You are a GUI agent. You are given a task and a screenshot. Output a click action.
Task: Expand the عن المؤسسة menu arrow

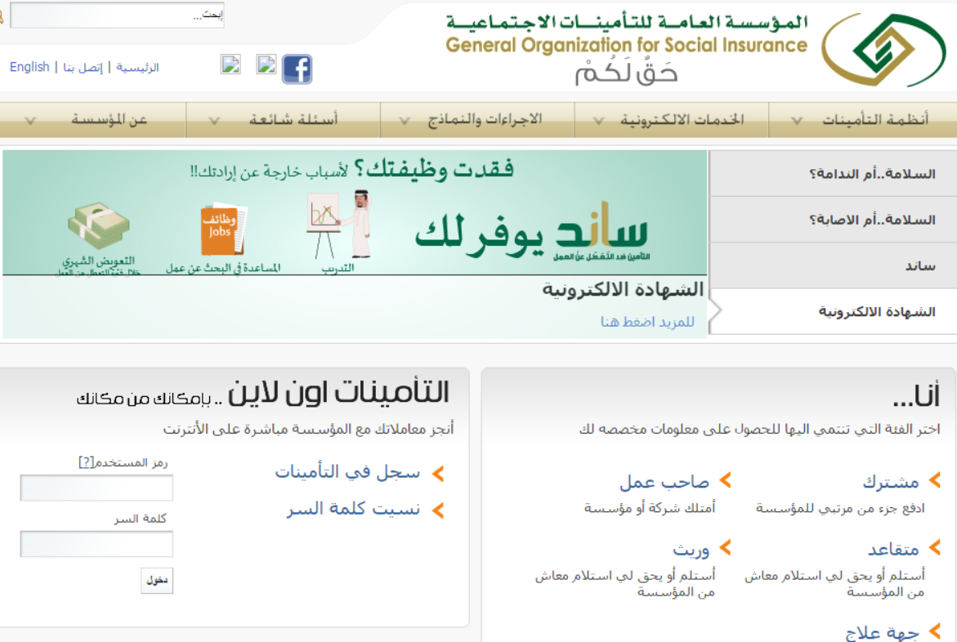[x=30, y=121]
